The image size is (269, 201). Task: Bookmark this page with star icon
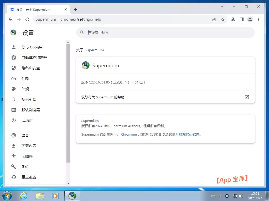point(223,19)
